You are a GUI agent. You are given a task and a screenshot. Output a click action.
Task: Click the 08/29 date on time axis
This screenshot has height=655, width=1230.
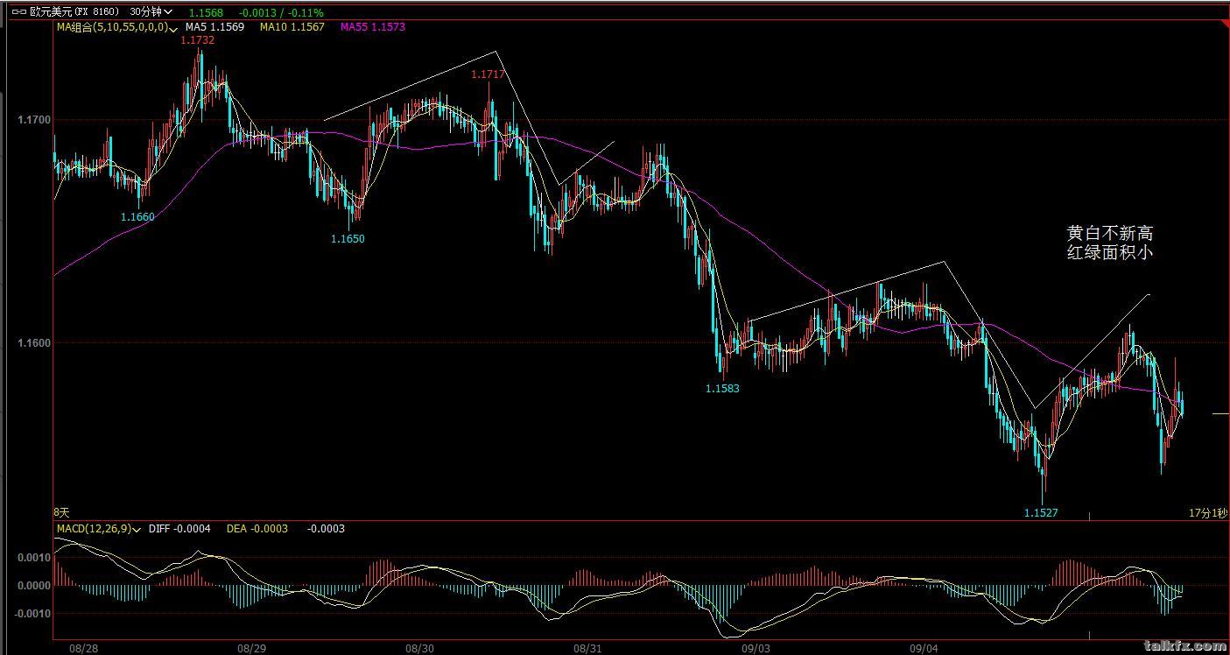point(251,649)
